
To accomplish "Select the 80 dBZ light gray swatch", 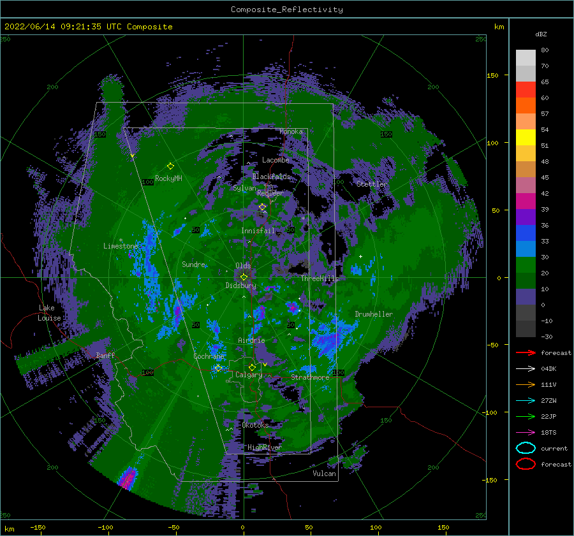I will tap(526, 58).
